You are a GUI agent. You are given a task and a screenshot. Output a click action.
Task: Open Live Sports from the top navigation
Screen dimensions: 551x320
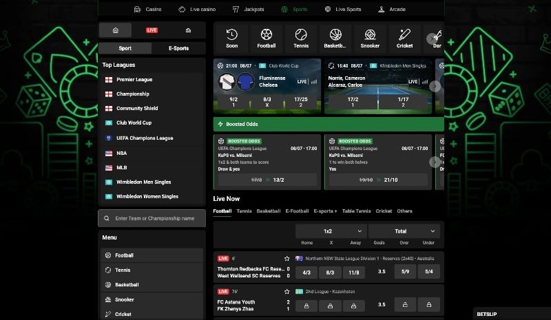tap(343, 10)
